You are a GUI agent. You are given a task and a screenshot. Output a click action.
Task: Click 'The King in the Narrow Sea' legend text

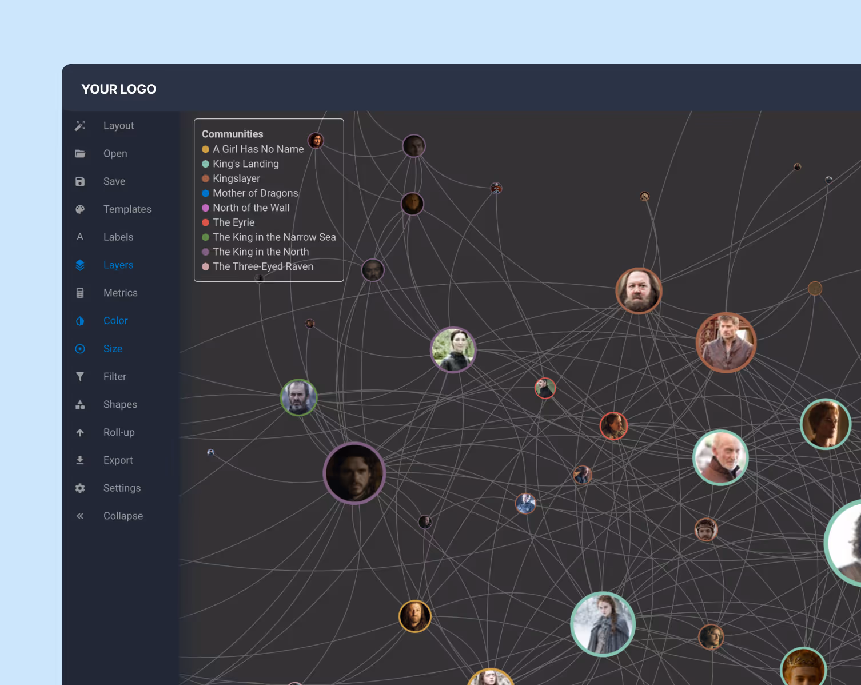(274, 237)
